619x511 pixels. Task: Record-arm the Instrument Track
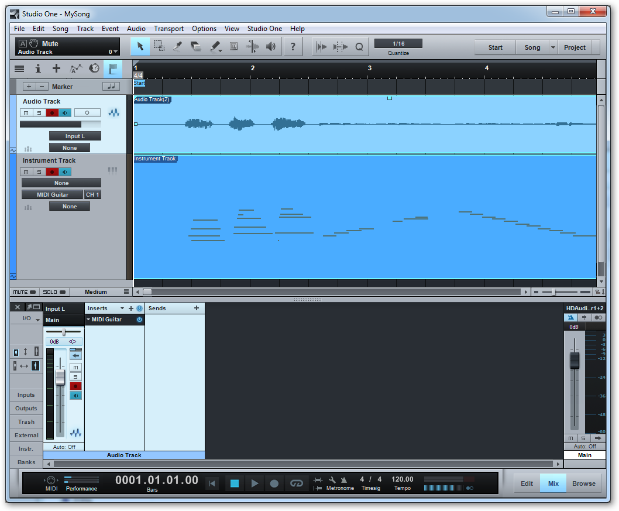pos(52,172)
